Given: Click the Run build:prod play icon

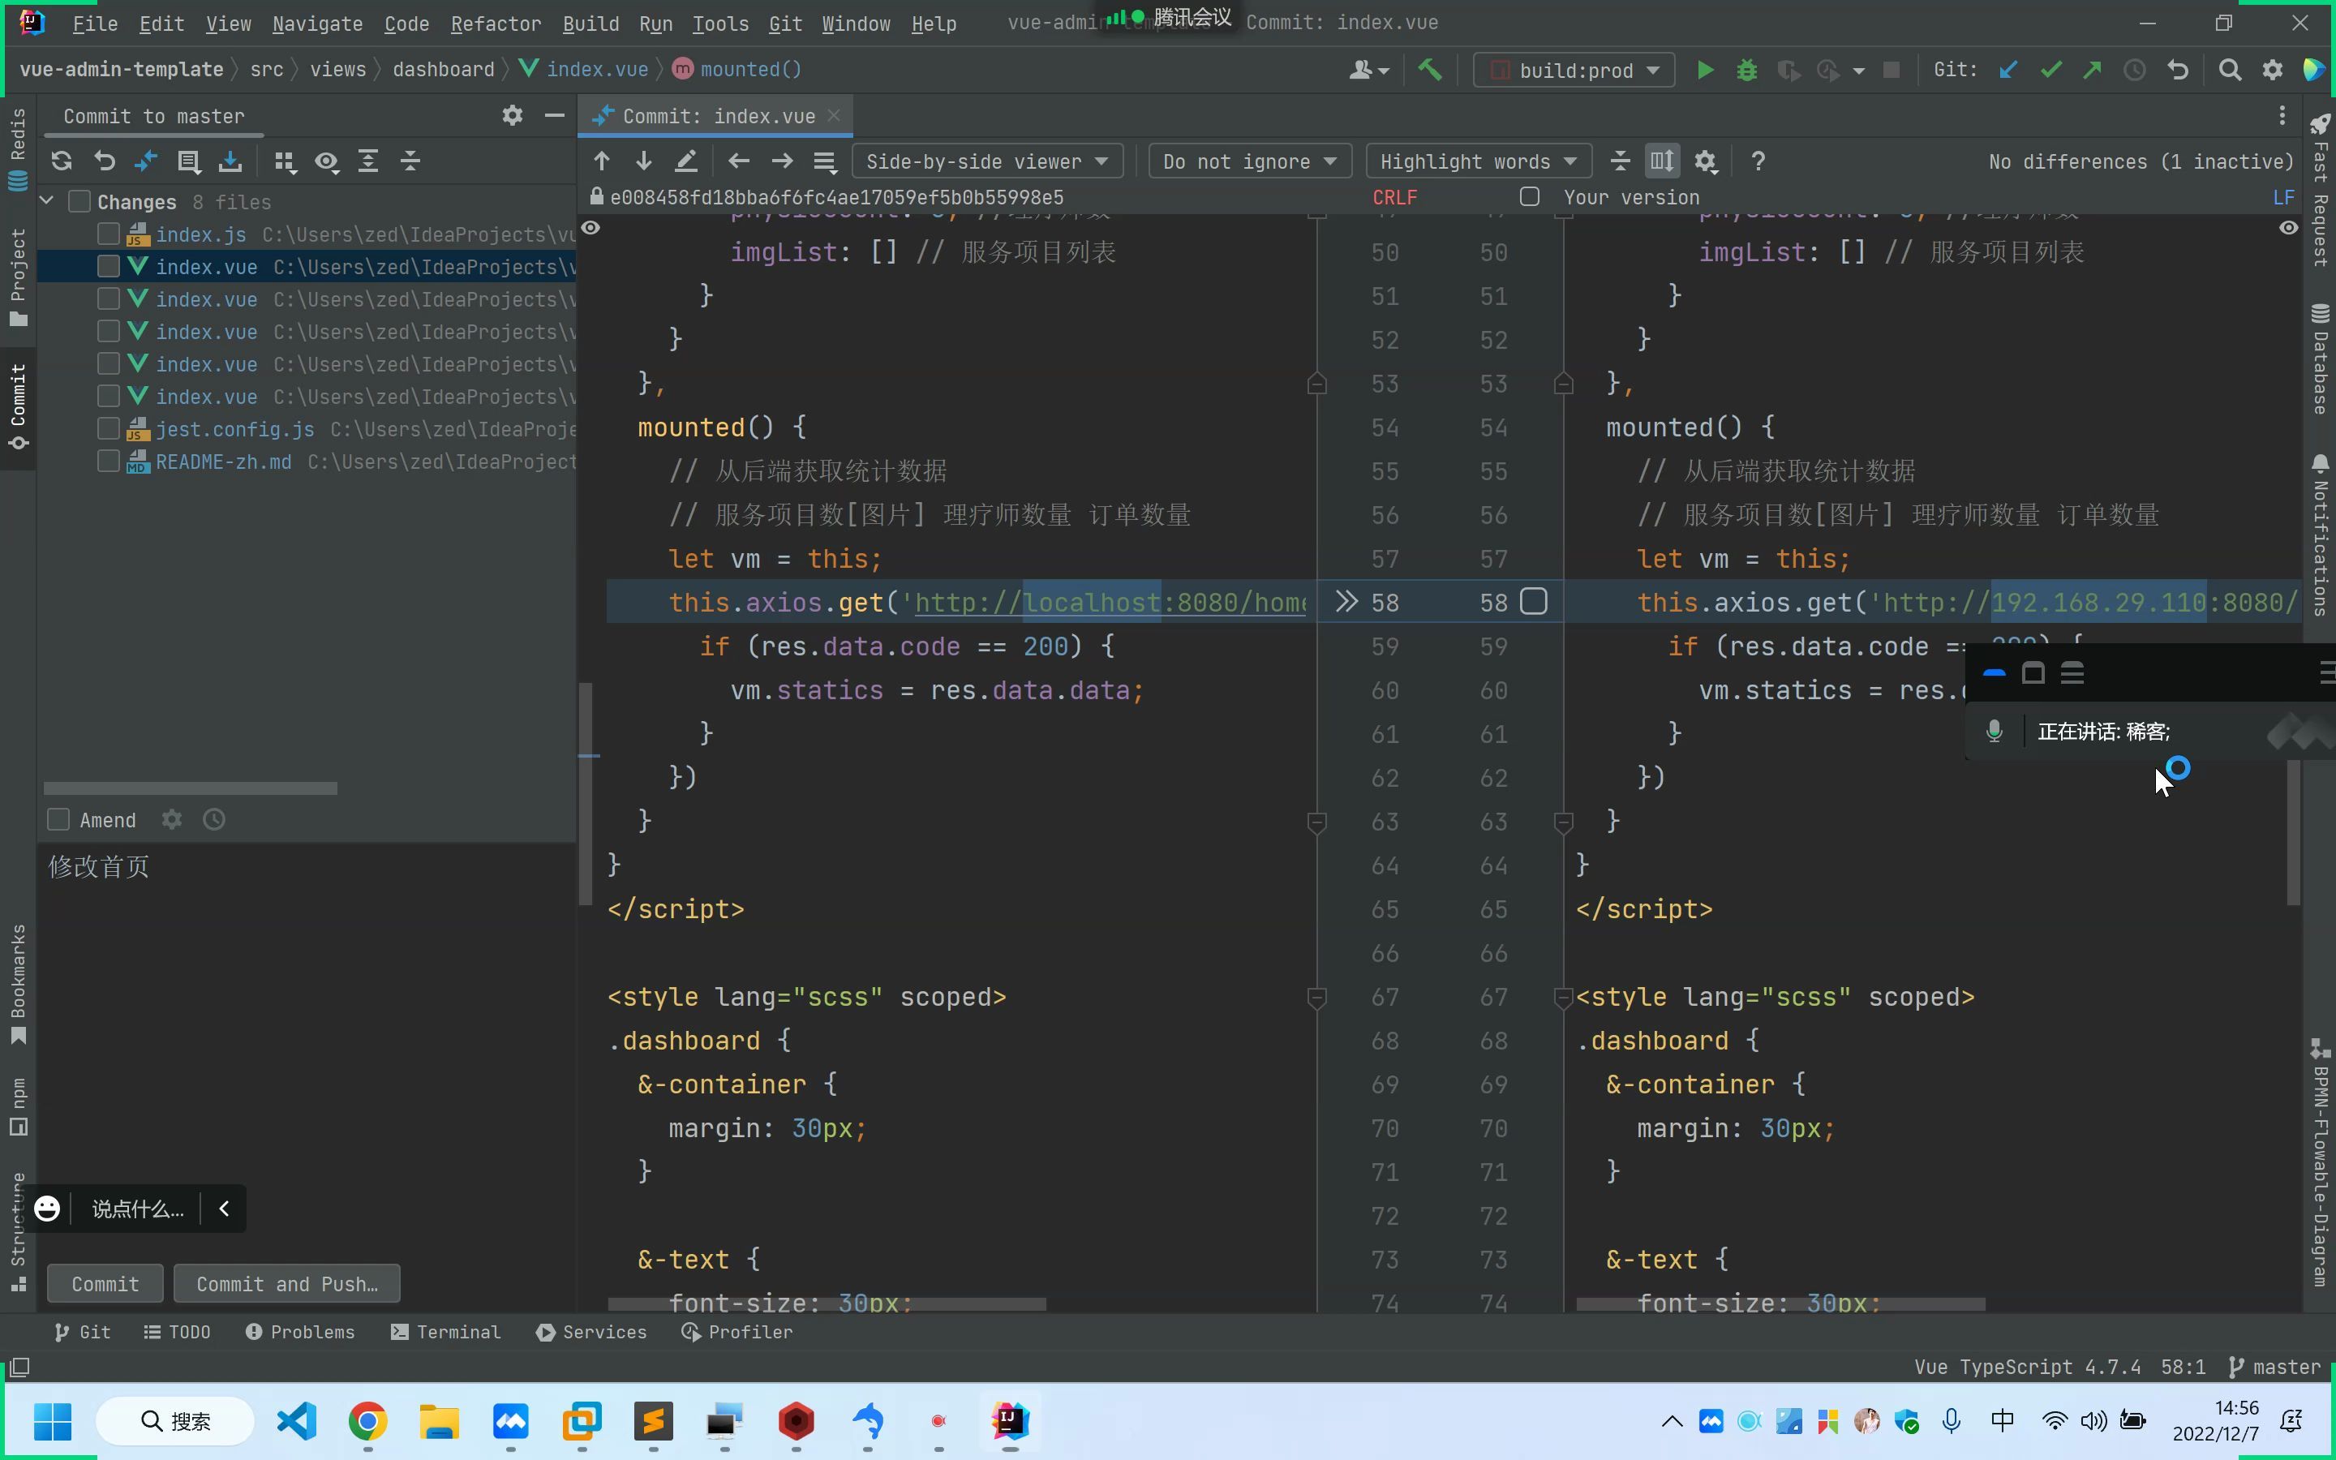Looking at the screenshot, I should click(x=1706, y=70).
